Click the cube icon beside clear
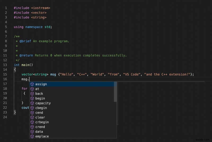 click(x=32, y=117)
